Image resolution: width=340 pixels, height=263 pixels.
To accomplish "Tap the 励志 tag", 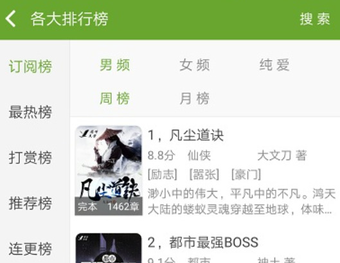I will [163, 174].
